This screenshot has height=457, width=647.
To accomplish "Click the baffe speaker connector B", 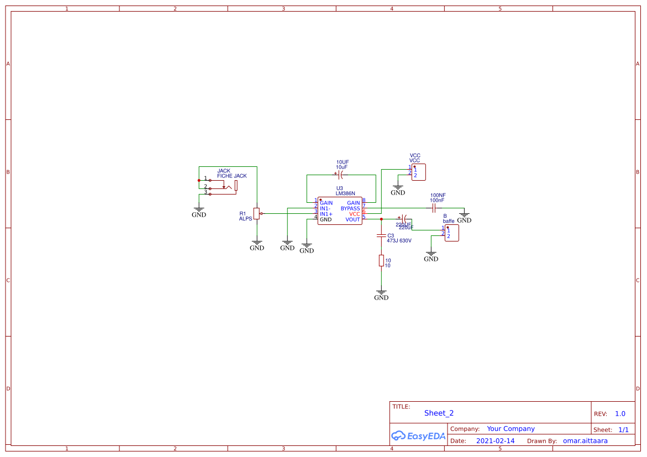I will tap(451, 233).
